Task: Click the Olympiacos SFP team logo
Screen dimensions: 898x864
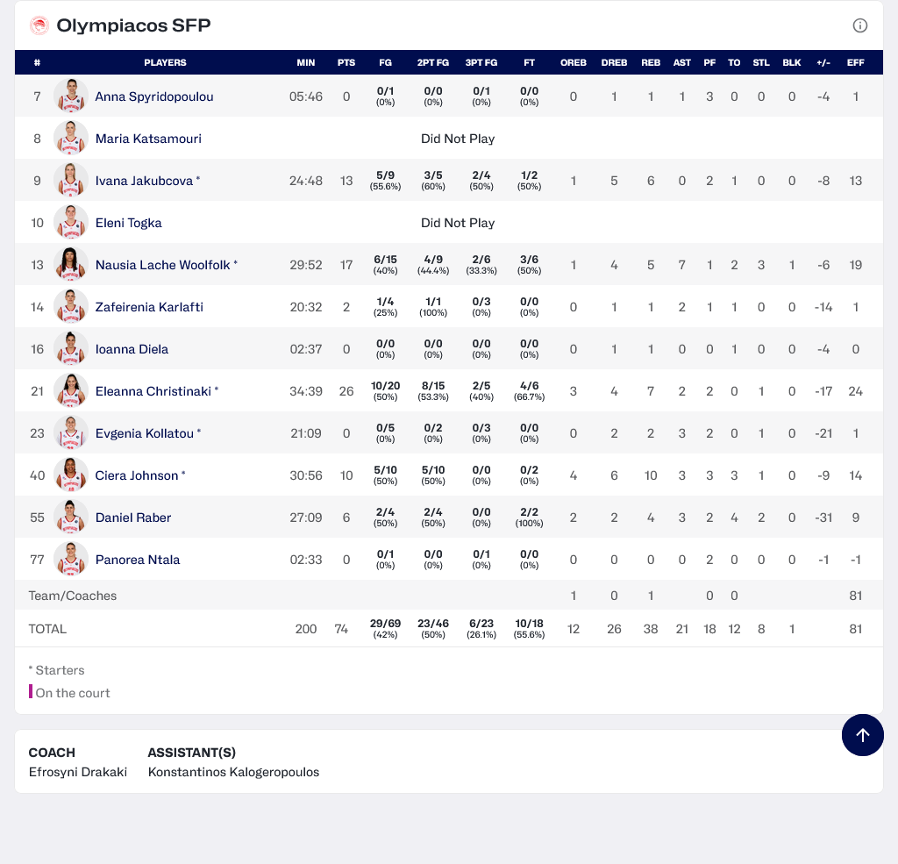Action: tap(39, 25)
